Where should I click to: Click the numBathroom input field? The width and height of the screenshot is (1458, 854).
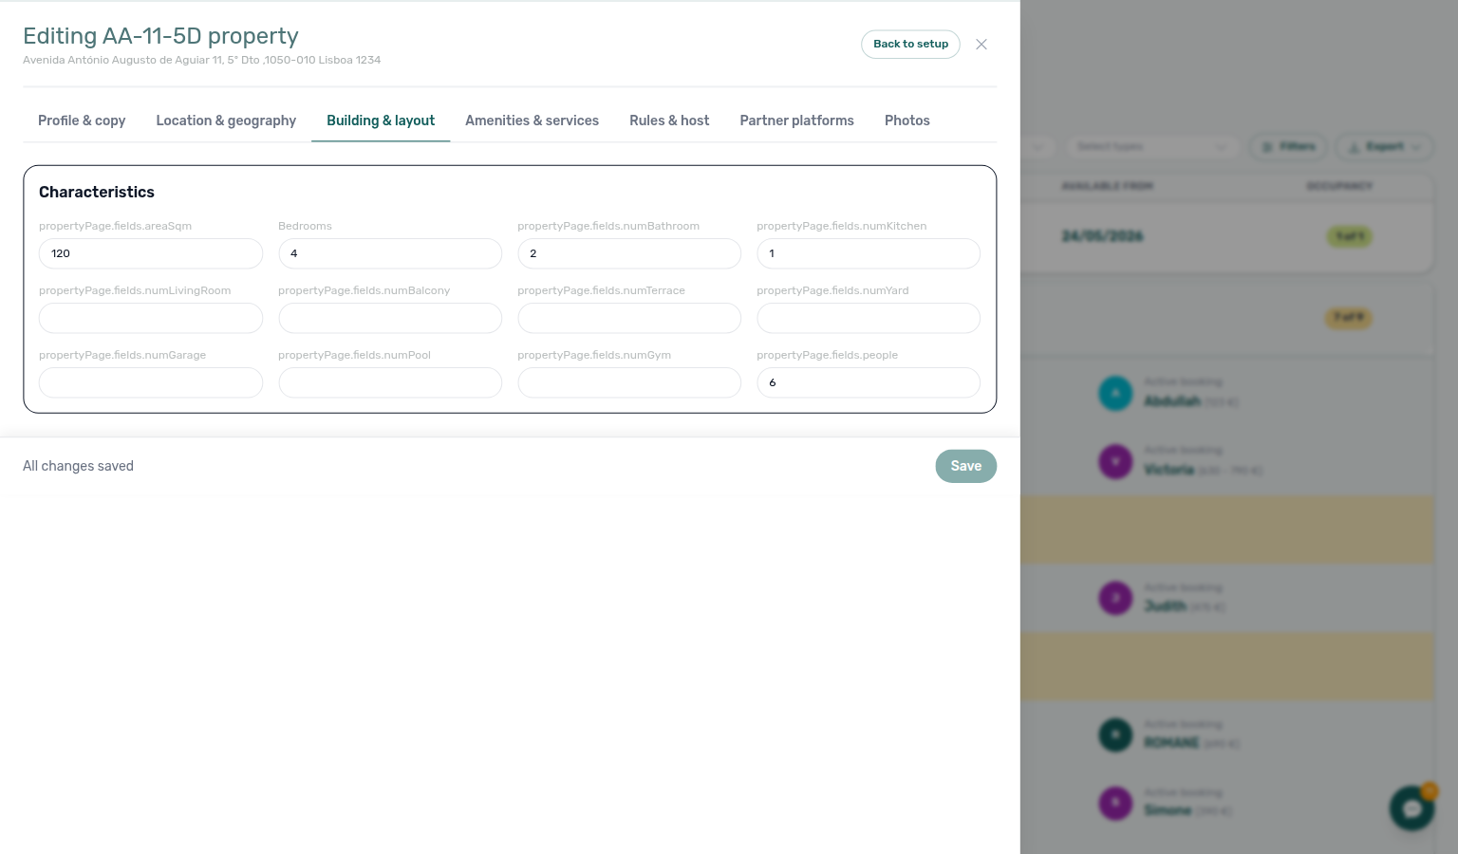629,253
